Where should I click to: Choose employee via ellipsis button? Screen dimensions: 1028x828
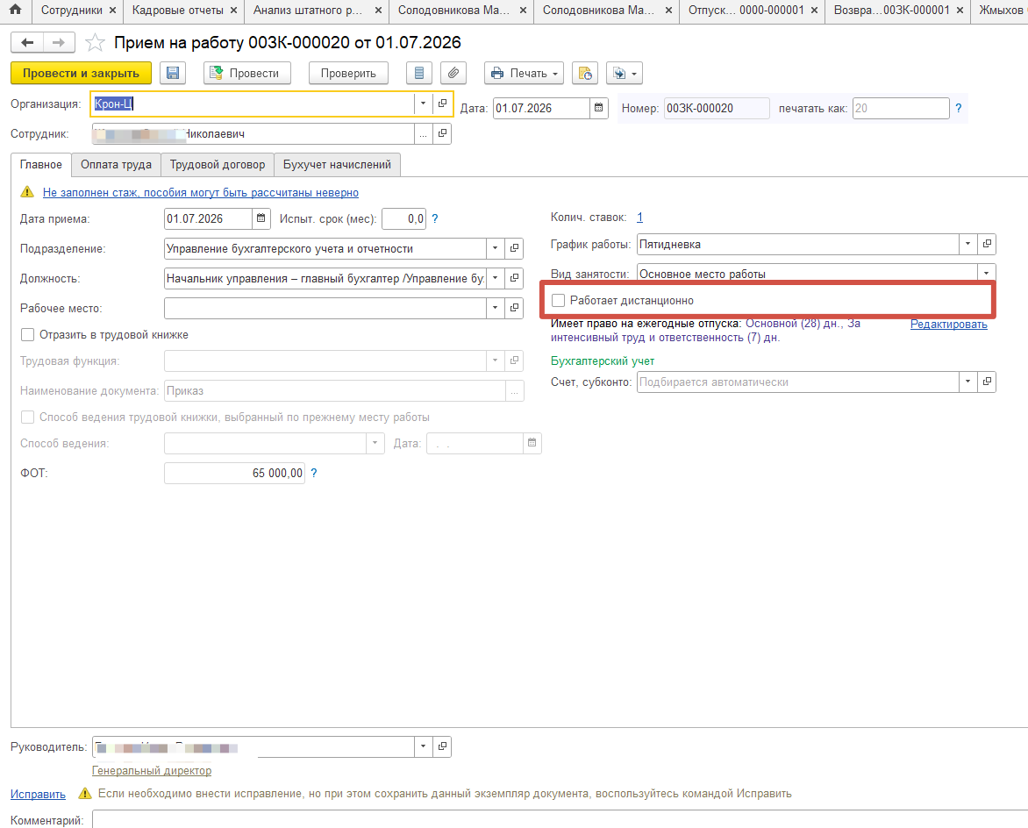424,133
